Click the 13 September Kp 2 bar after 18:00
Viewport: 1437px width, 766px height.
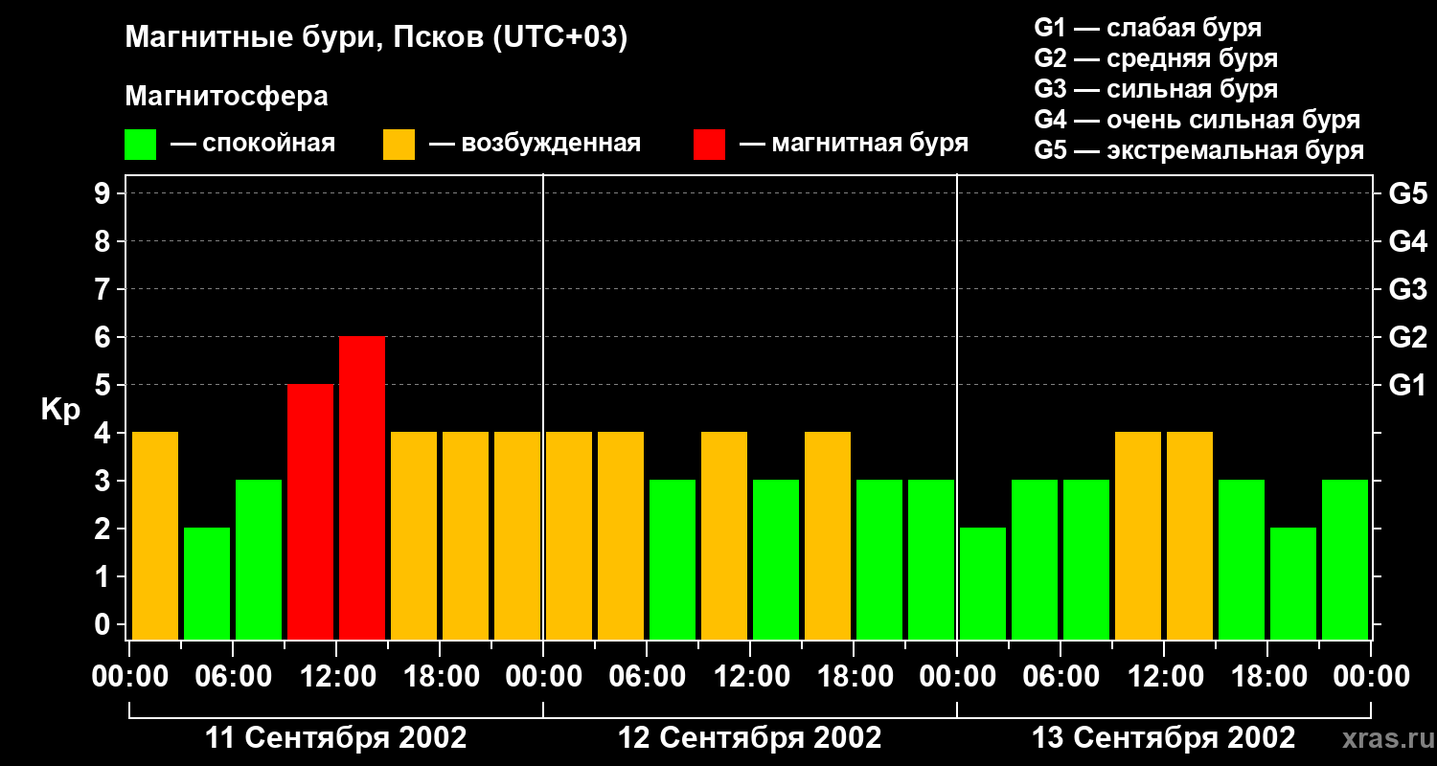pos(1293,583)
